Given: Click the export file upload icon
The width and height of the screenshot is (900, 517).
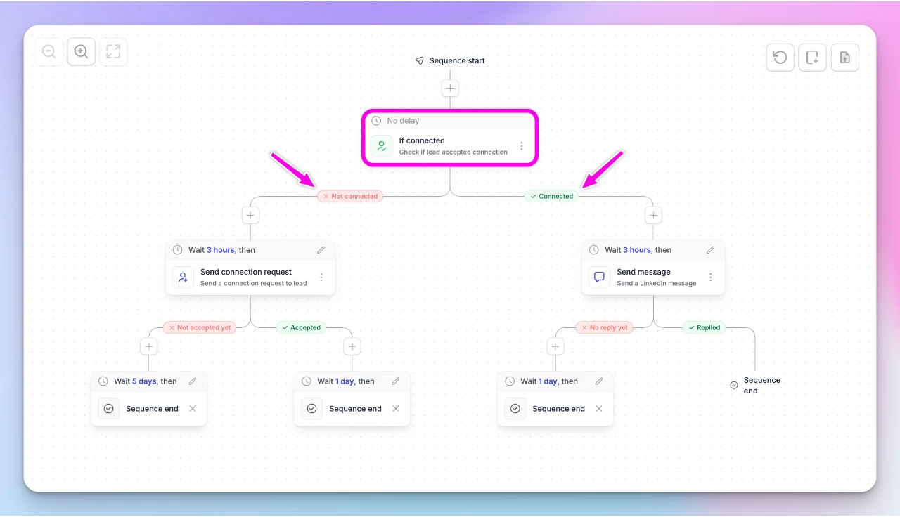Looking at the screenshot, I should 844,58.
